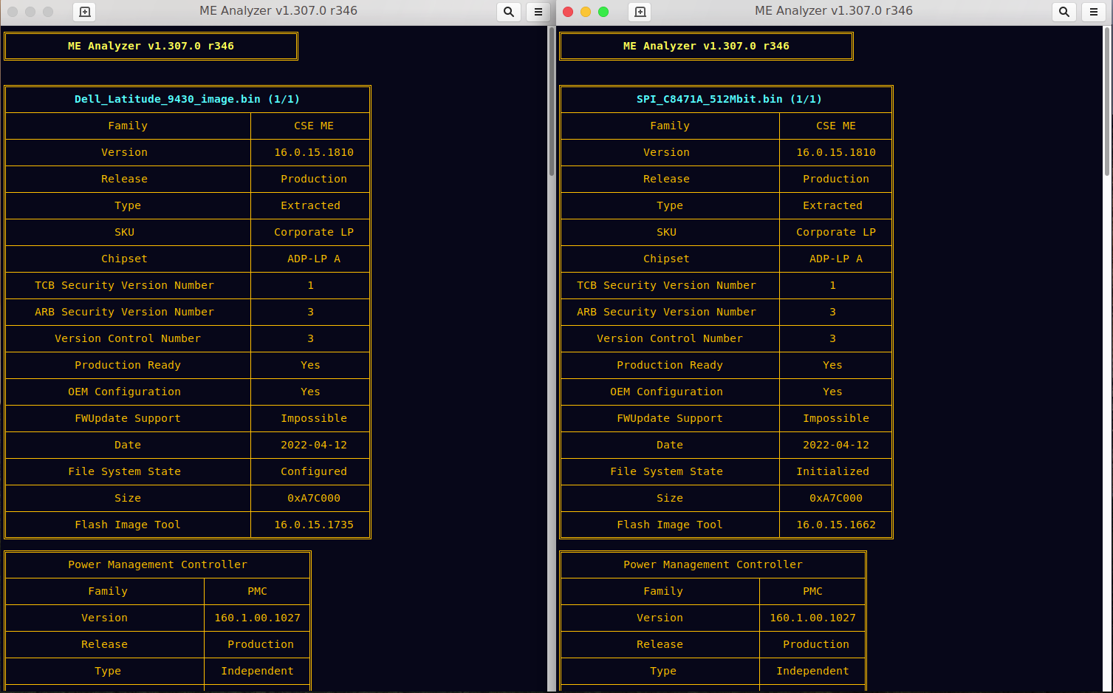Click Independent in the right window
This screenshot has height=693, width=1113.
click(x=812, y=671)
